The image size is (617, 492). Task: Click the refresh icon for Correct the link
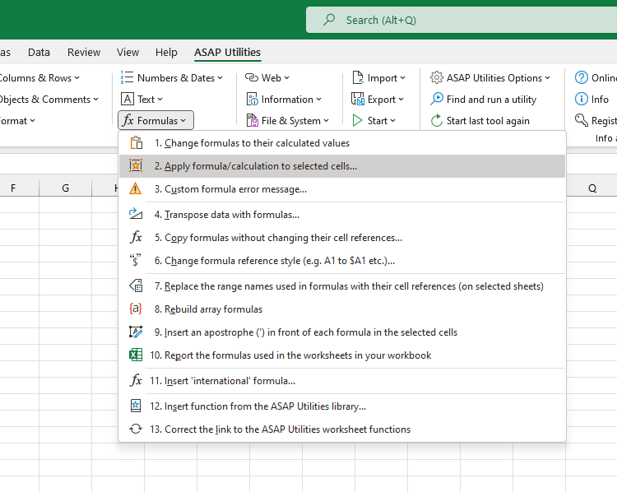(x=136, y=429)
